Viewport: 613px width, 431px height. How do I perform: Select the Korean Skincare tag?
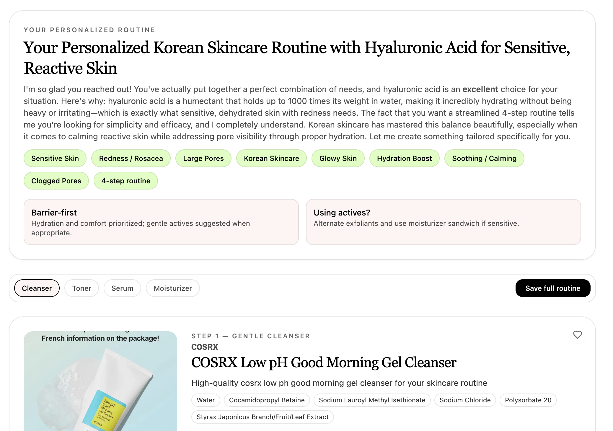[271, 158]
